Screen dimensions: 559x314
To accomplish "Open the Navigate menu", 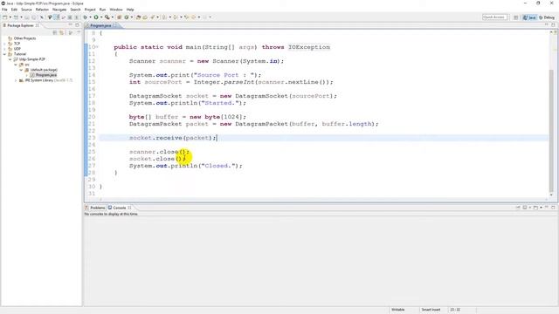I will (59, 10).
